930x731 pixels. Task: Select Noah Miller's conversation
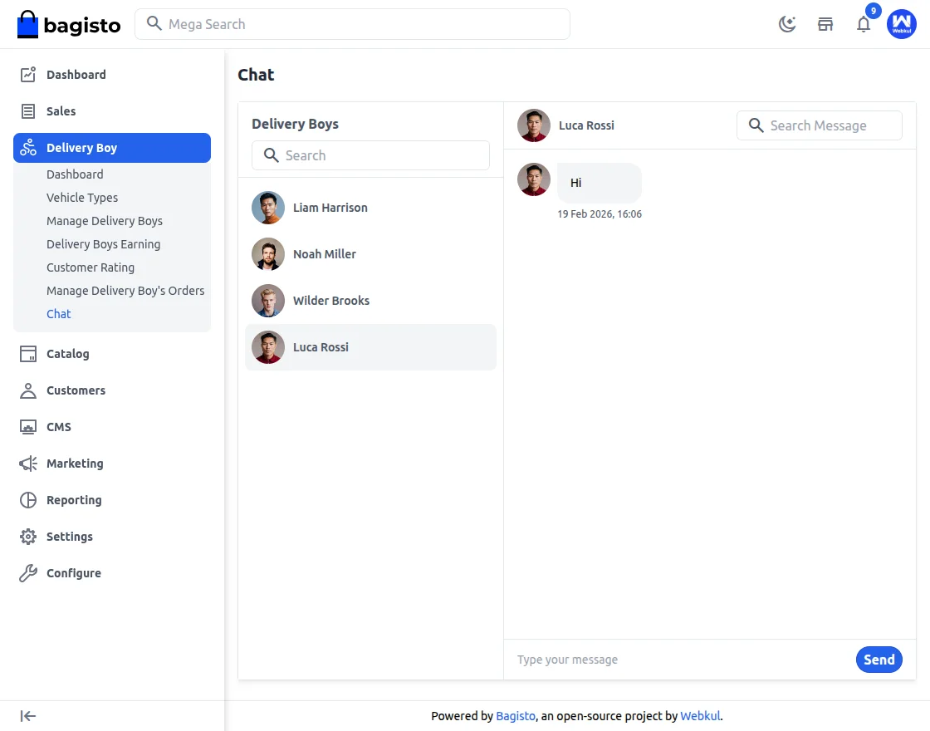(325, 254)
